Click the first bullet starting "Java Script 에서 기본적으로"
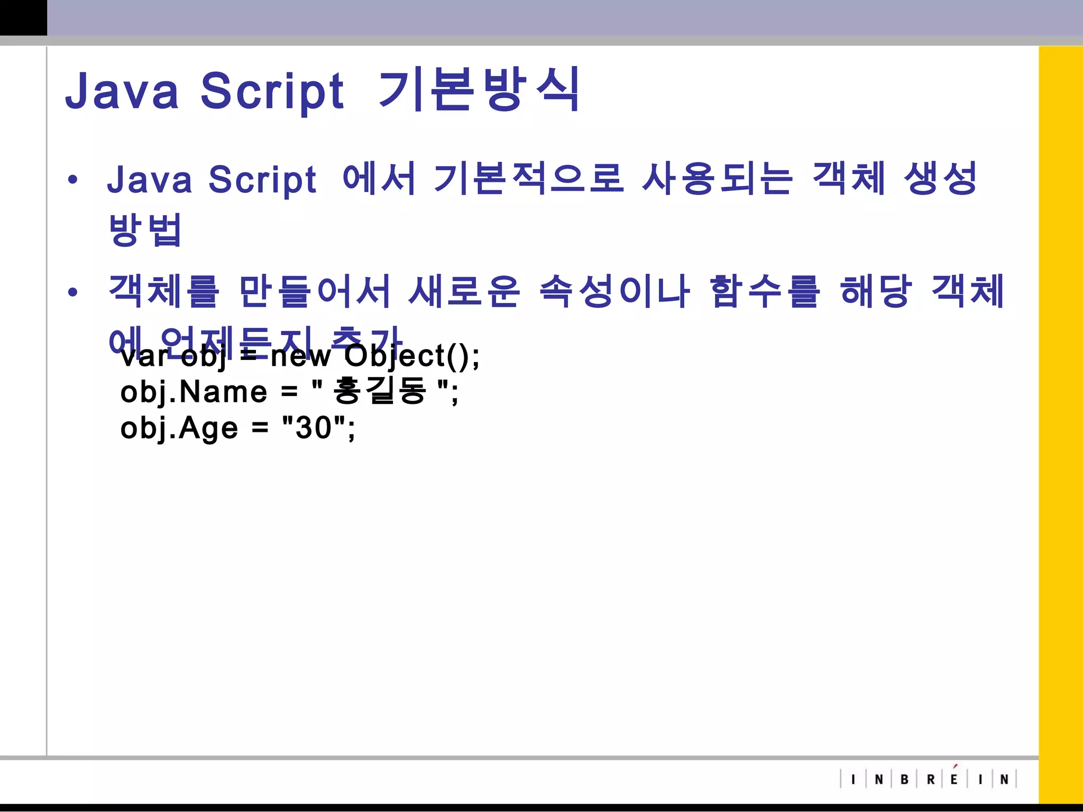The height and width of the screenshot is (812, 1083). 542,204
